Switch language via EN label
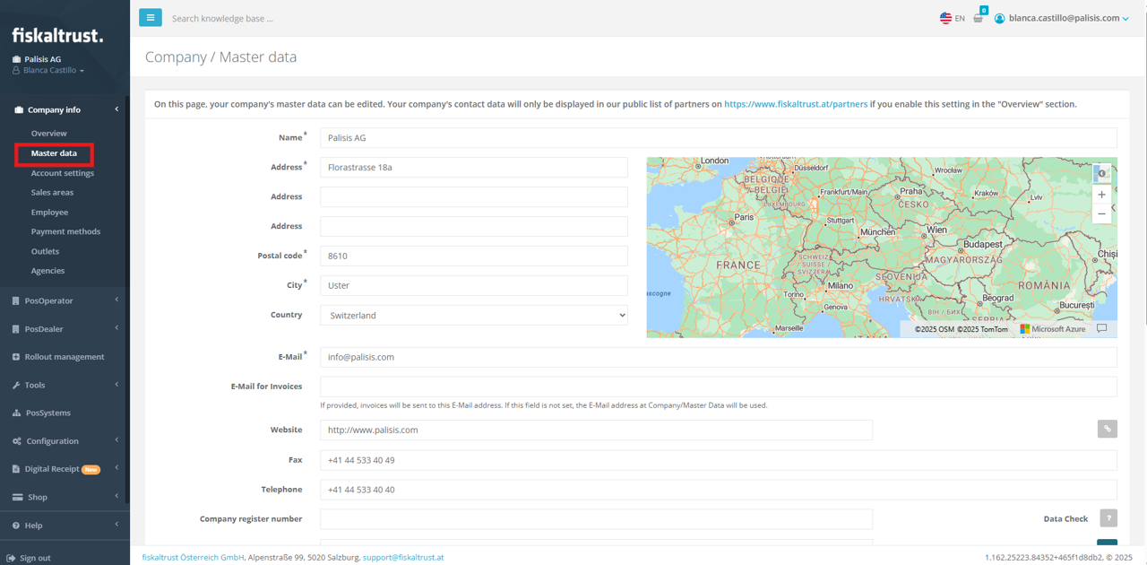 (960, 18)
